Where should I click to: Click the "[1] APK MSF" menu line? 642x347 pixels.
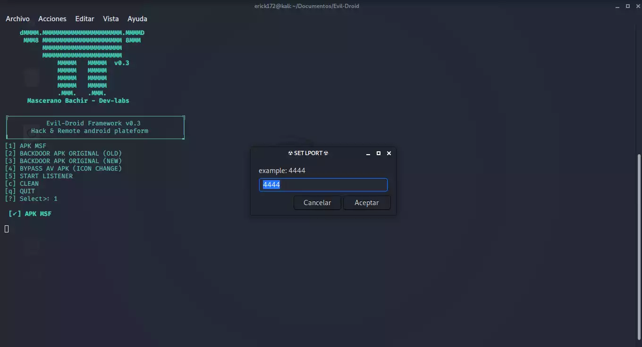pos(25,146)
